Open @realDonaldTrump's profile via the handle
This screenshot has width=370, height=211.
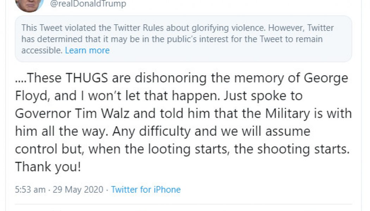point(88,4)
